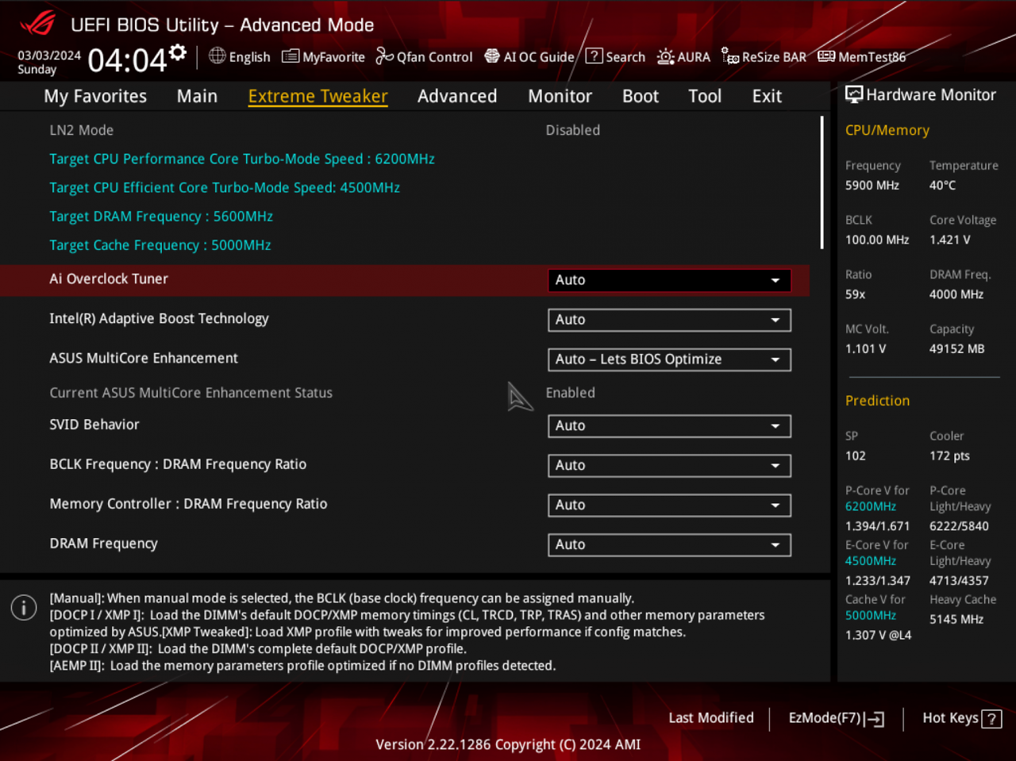
Task: Click the MyFavorite label
Action: point(333,57)
